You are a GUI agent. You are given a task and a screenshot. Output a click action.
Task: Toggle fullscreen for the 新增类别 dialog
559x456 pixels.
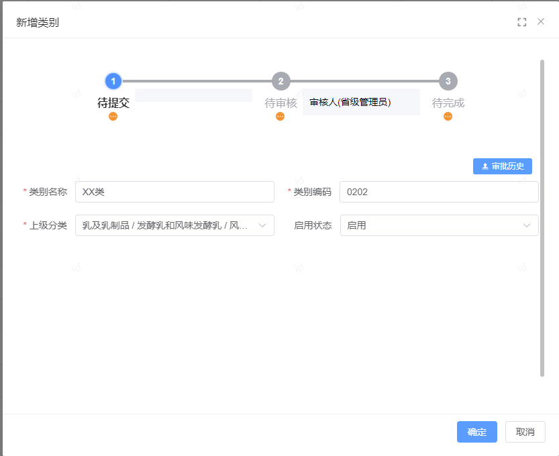(521, 22)
